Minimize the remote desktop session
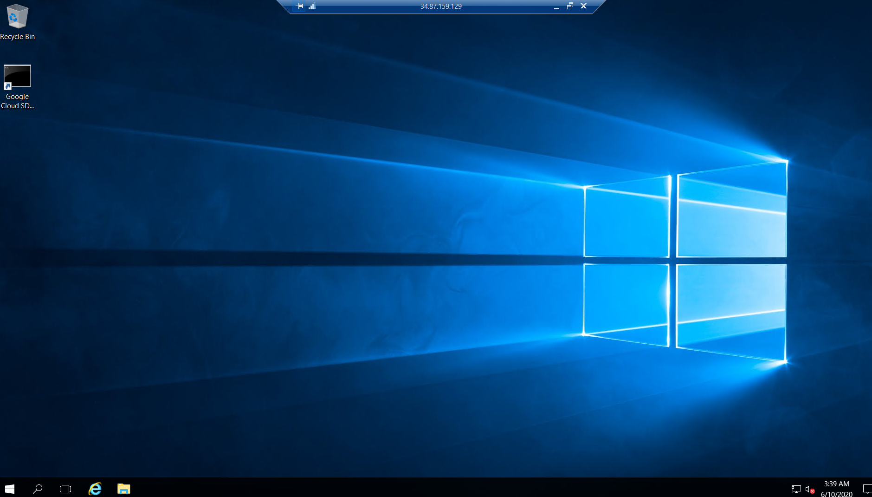The width and height of the screenshot is (872, 497). pyautogui.click(x=556, y=7)
